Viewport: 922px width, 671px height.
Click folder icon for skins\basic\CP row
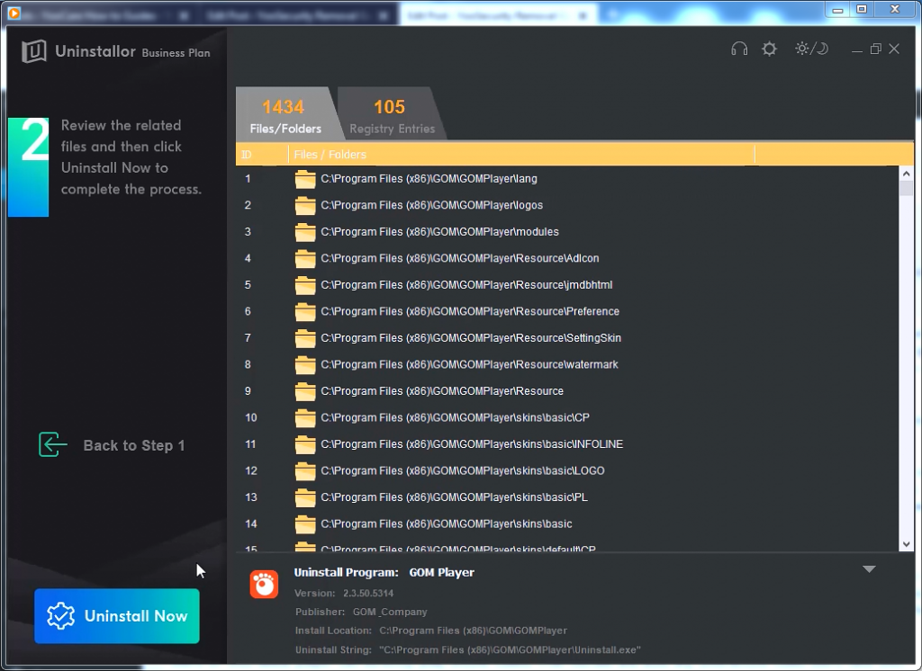pyautogui.click(x=305, y=418)
